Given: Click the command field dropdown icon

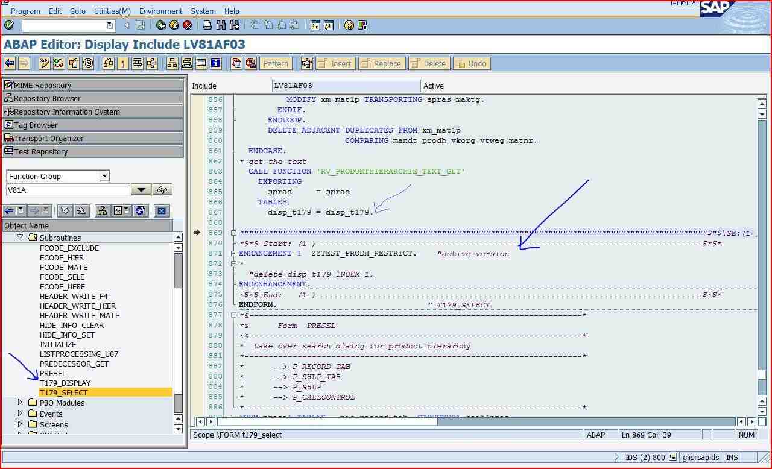Looking at the screenshot, I should point(109,25).
